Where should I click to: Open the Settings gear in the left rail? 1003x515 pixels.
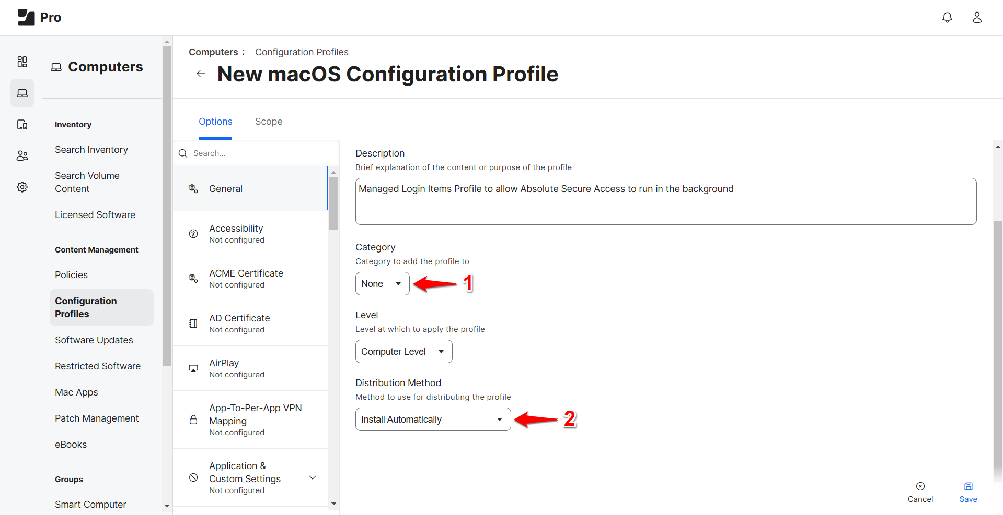pos(22,187)
